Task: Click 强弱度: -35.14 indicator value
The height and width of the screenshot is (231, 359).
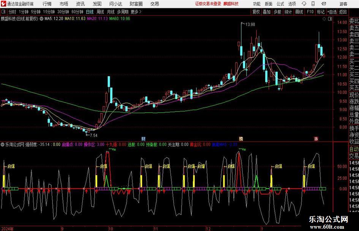Action: click(38, 145)
